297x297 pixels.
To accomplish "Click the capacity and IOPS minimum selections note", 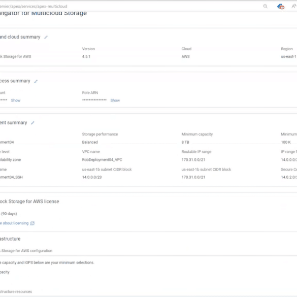I will [x=47, y=262].
